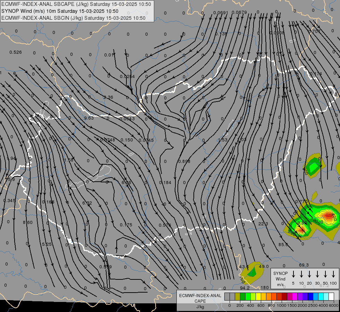Click the 94.2 value on the map

coord(245,288)
